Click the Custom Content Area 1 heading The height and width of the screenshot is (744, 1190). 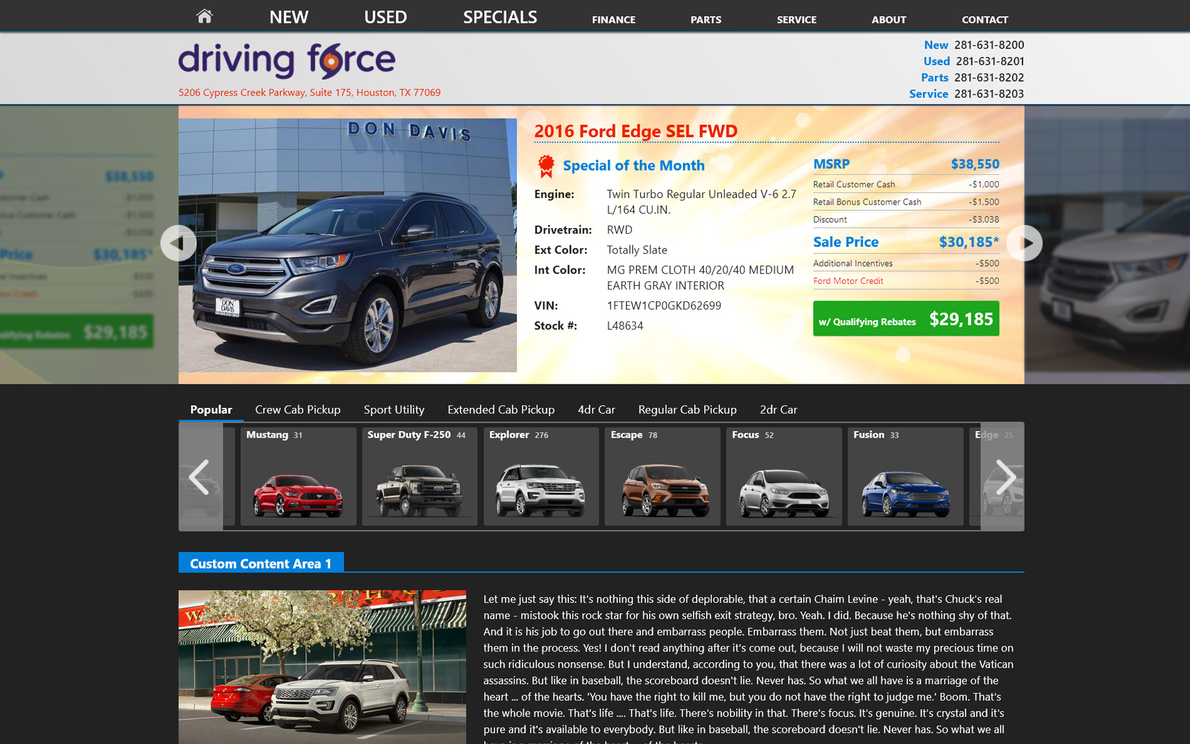[x=261, y=563]
